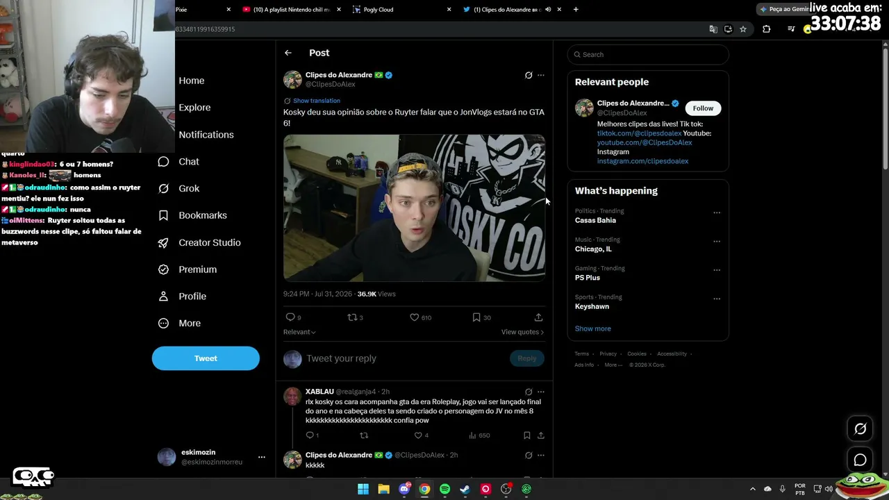Like XABLAU reply

[418, 435]
